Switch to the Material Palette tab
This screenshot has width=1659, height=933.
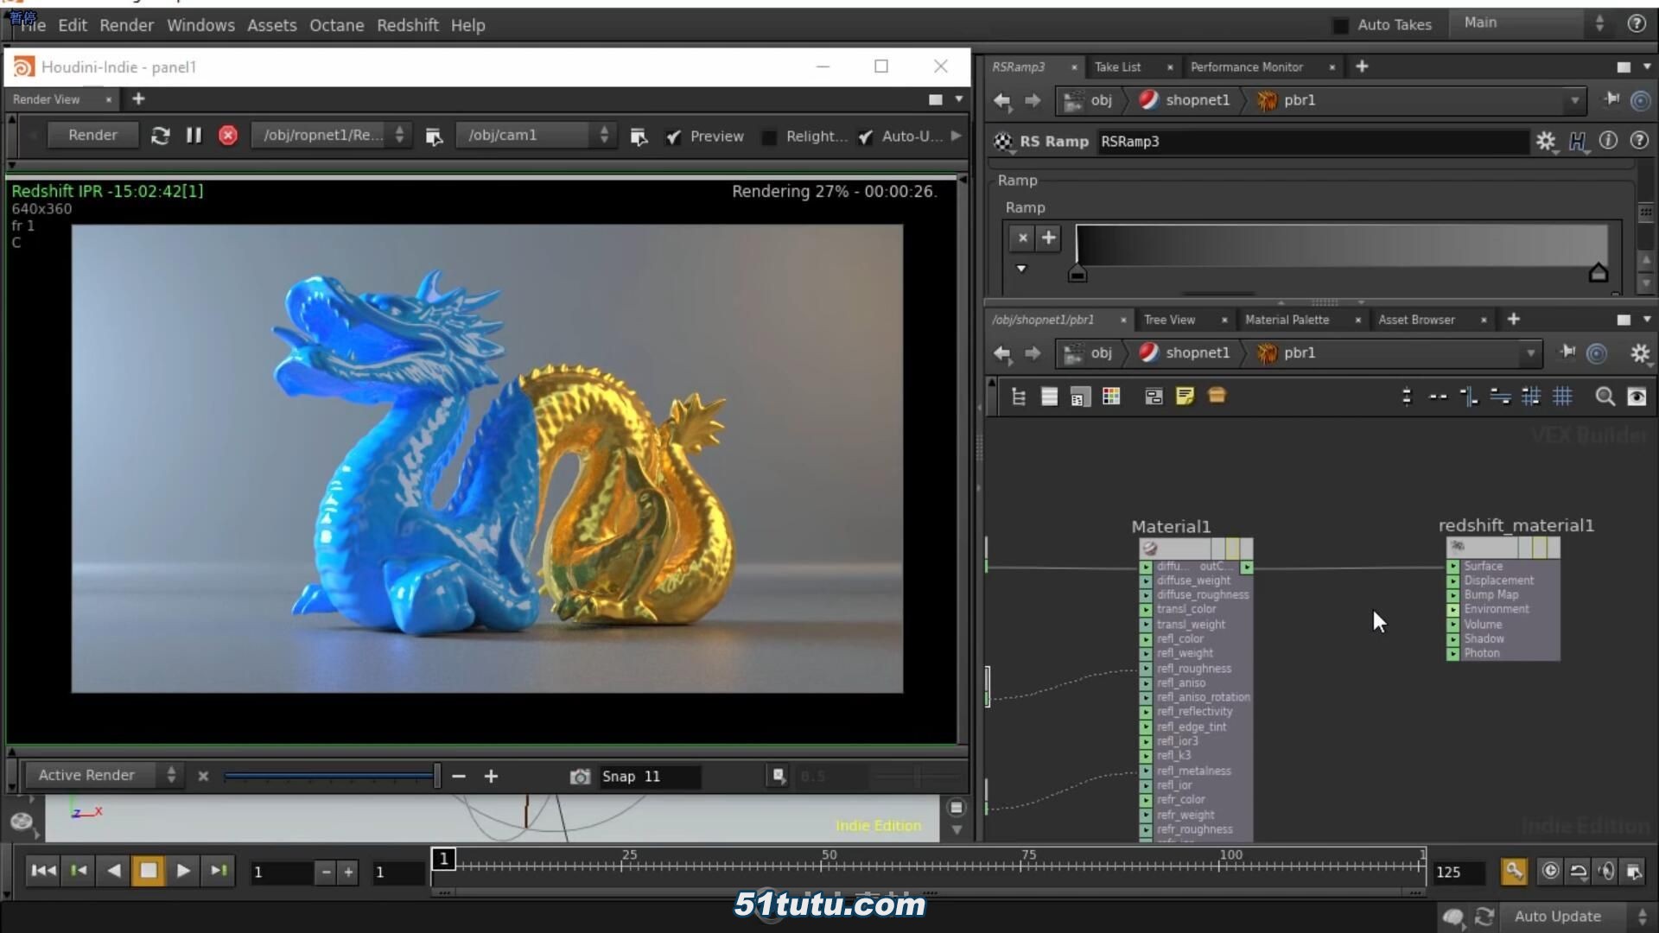pyautogui.click(x=1287, y=321)
